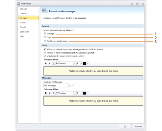
Task: Toggle bold in Chats default font toolbar
Action: pos(46,63)
